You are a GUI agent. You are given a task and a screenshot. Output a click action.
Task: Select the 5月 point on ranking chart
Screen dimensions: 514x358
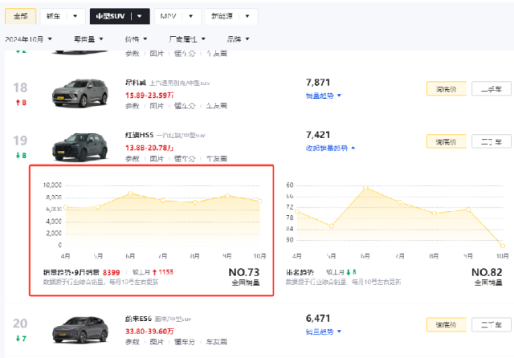(332, 226)
